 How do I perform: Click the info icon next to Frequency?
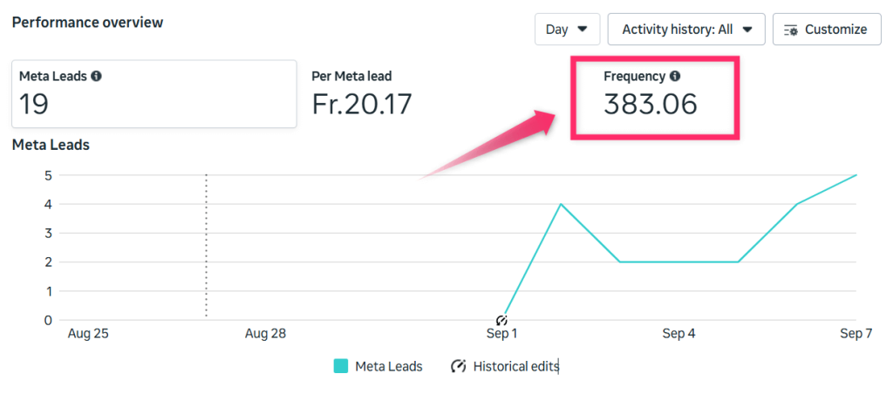pyautogui.click(x=675, y=77)
